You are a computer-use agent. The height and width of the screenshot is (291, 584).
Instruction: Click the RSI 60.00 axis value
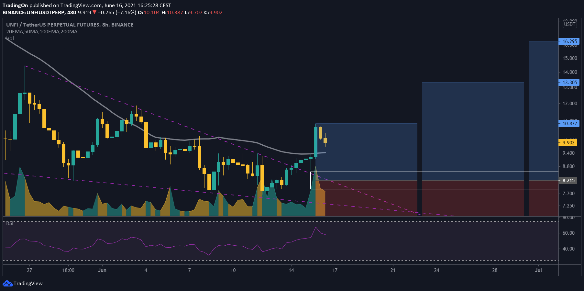pos(568,233)
